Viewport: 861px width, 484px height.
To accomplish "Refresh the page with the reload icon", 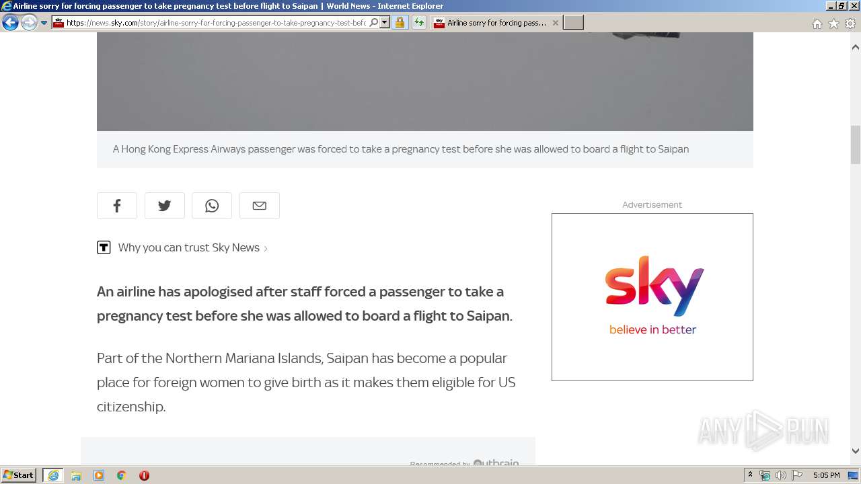I will click(x=419, y=23).
